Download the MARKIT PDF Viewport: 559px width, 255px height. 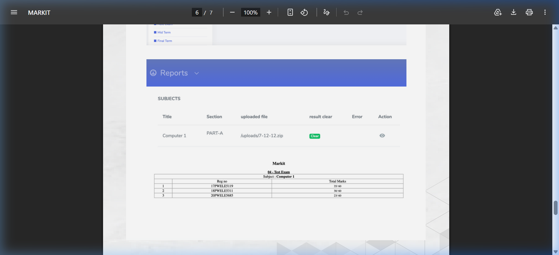point(514,12)
